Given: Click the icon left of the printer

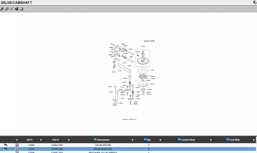Looking at the screenshot, I should [17, 9].
